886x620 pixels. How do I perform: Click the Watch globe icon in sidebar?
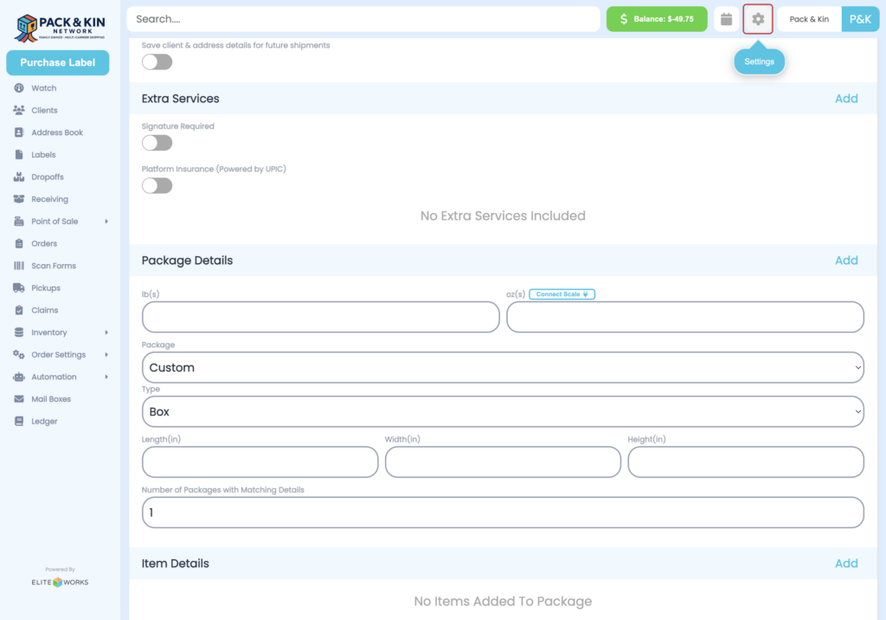tap(19, 88)
